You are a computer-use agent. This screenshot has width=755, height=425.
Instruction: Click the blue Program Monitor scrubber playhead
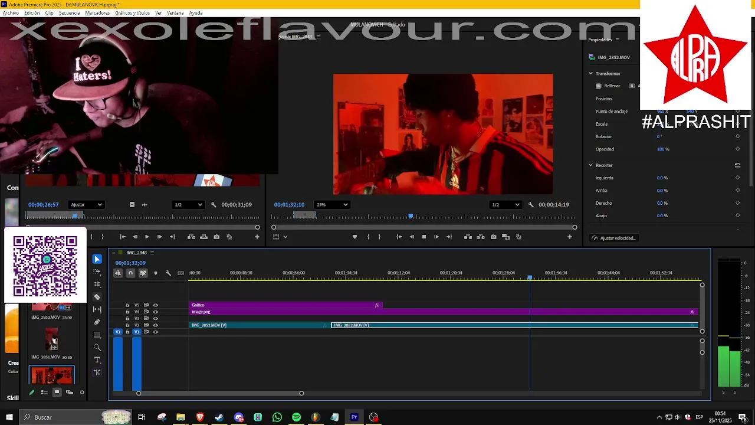pos(411,216)
